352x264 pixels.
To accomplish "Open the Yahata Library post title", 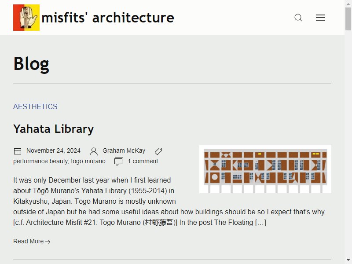I will coord(53,129).
